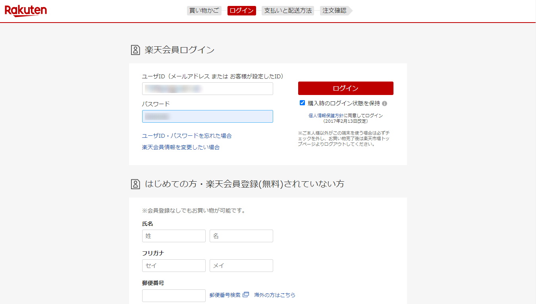
Task: Click the パスワード label
Action: click(156, 104)
